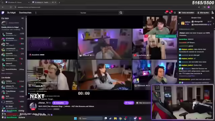
Task: Open the Windows Start menu
Action: [75, 118]
